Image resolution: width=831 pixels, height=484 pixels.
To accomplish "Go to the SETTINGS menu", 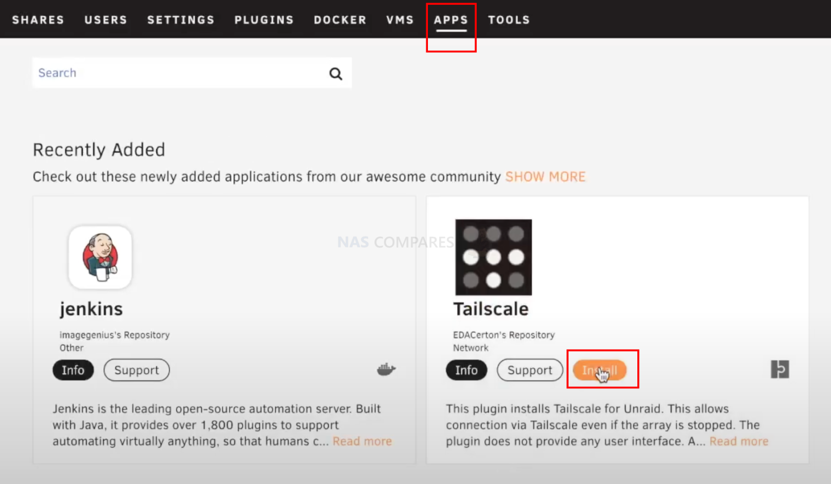I will (x=180, y=19).
